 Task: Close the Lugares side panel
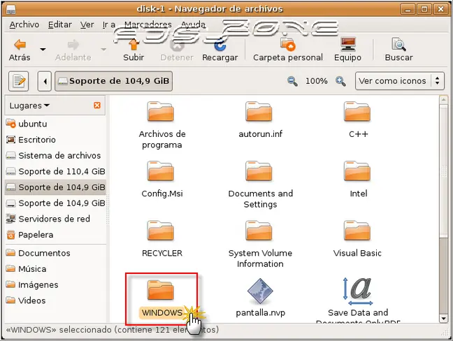(97, 105)
